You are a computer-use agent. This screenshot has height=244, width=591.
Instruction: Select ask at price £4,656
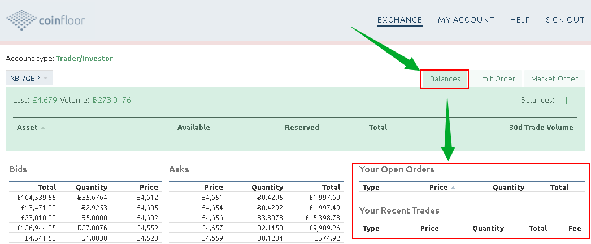click(257, 217)
